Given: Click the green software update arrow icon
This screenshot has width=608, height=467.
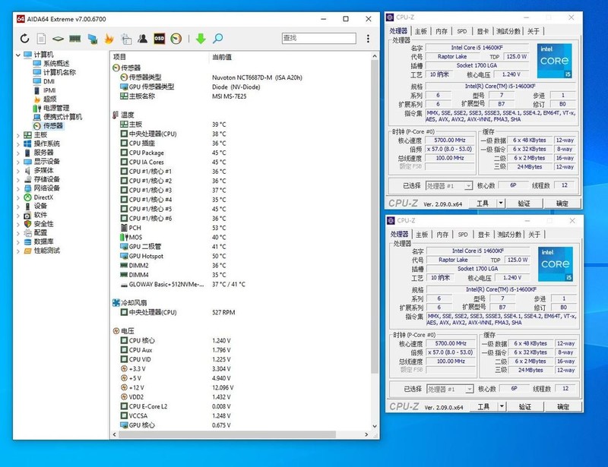Looking at the screenshot, I should tap(201, 38).
